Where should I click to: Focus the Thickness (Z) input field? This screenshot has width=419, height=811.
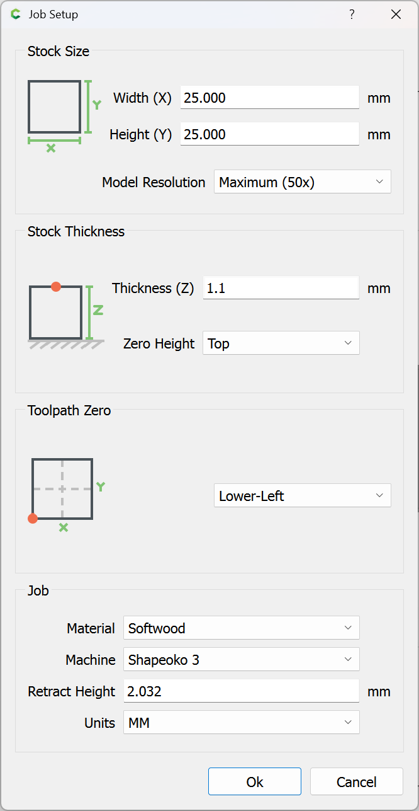(281, 288)
